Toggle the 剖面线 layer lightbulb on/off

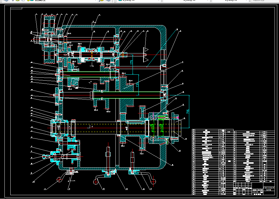coord(13,1)
